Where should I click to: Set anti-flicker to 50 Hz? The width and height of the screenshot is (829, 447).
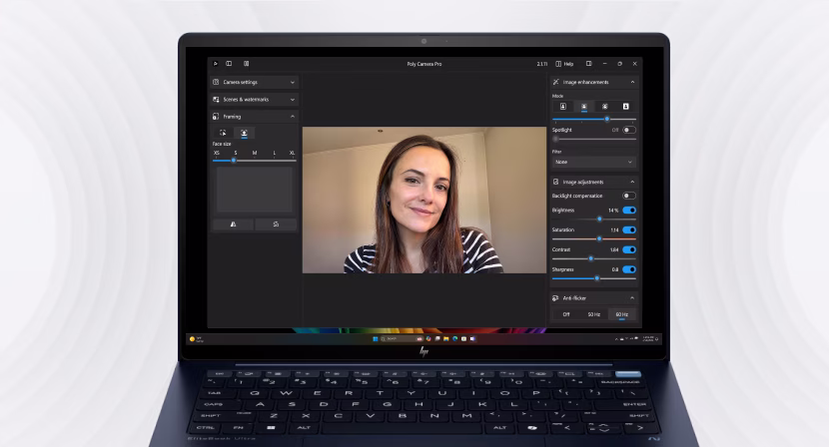coord(593,314)
